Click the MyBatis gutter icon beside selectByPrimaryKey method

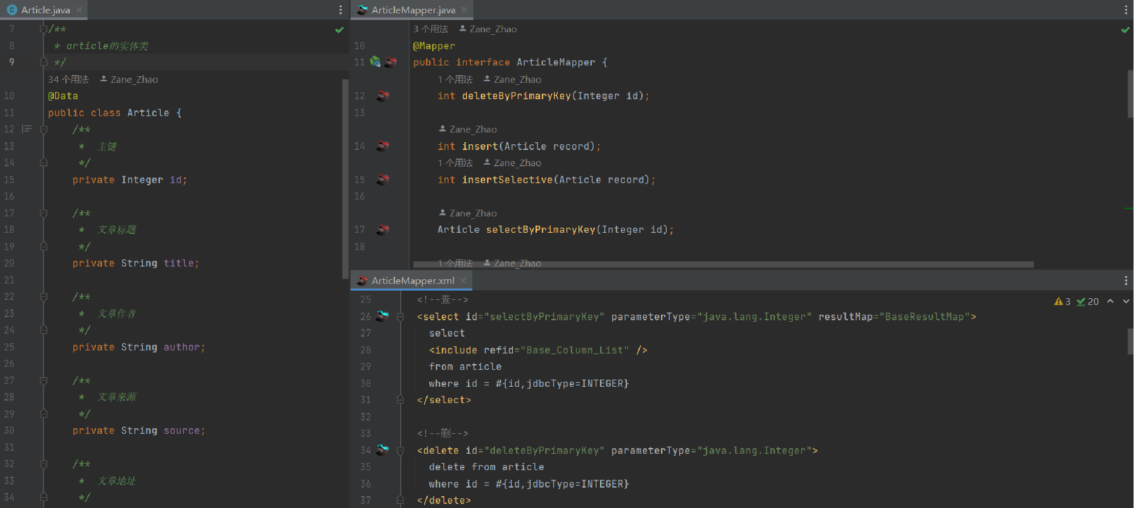tap(382, 230)
